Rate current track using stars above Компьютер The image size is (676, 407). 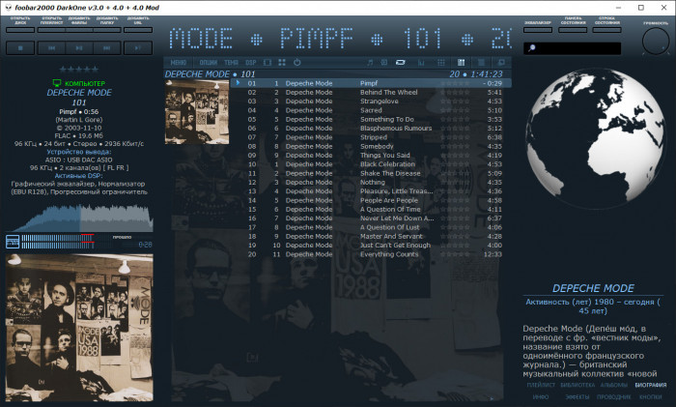[x=79, y=69]
